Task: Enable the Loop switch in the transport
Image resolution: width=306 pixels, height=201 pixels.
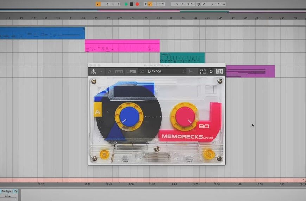Action: [198, 4]
